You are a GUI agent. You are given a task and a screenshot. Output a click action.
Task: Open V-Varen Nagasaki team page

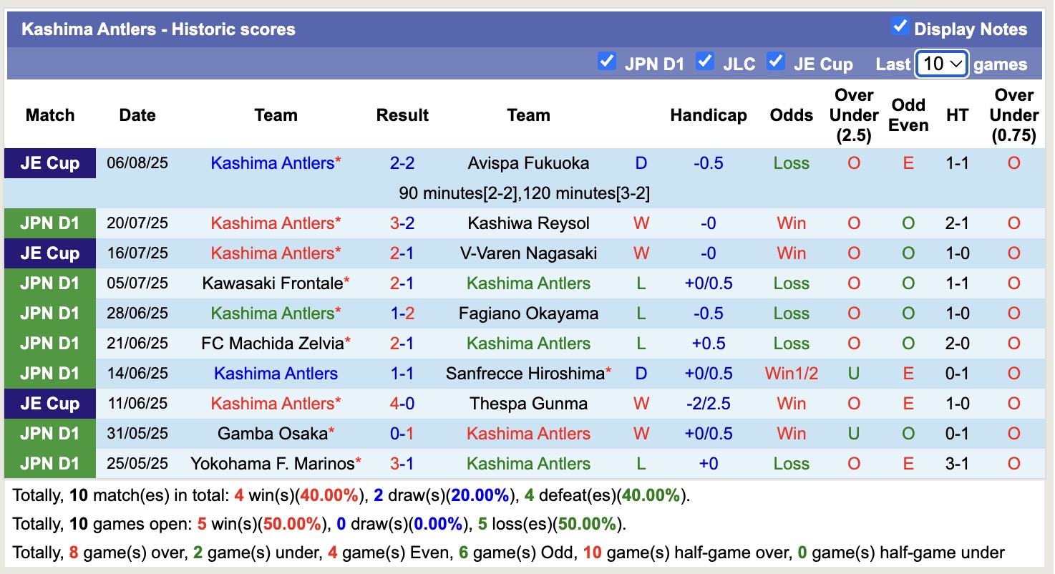pyautogui.click(x=528, y=253)
